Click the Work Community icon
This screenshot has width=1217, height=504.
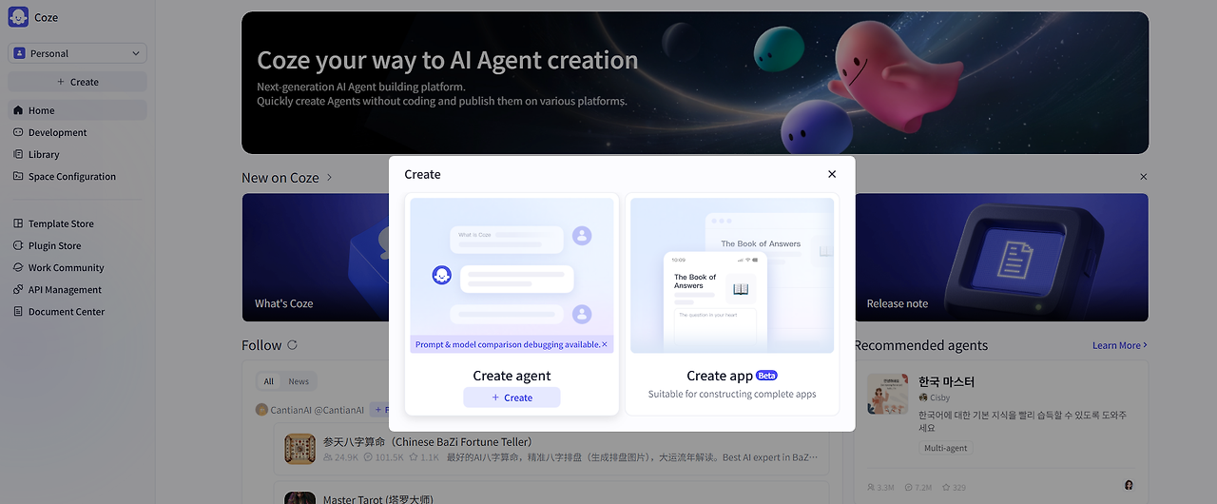(x=18, y=267)
